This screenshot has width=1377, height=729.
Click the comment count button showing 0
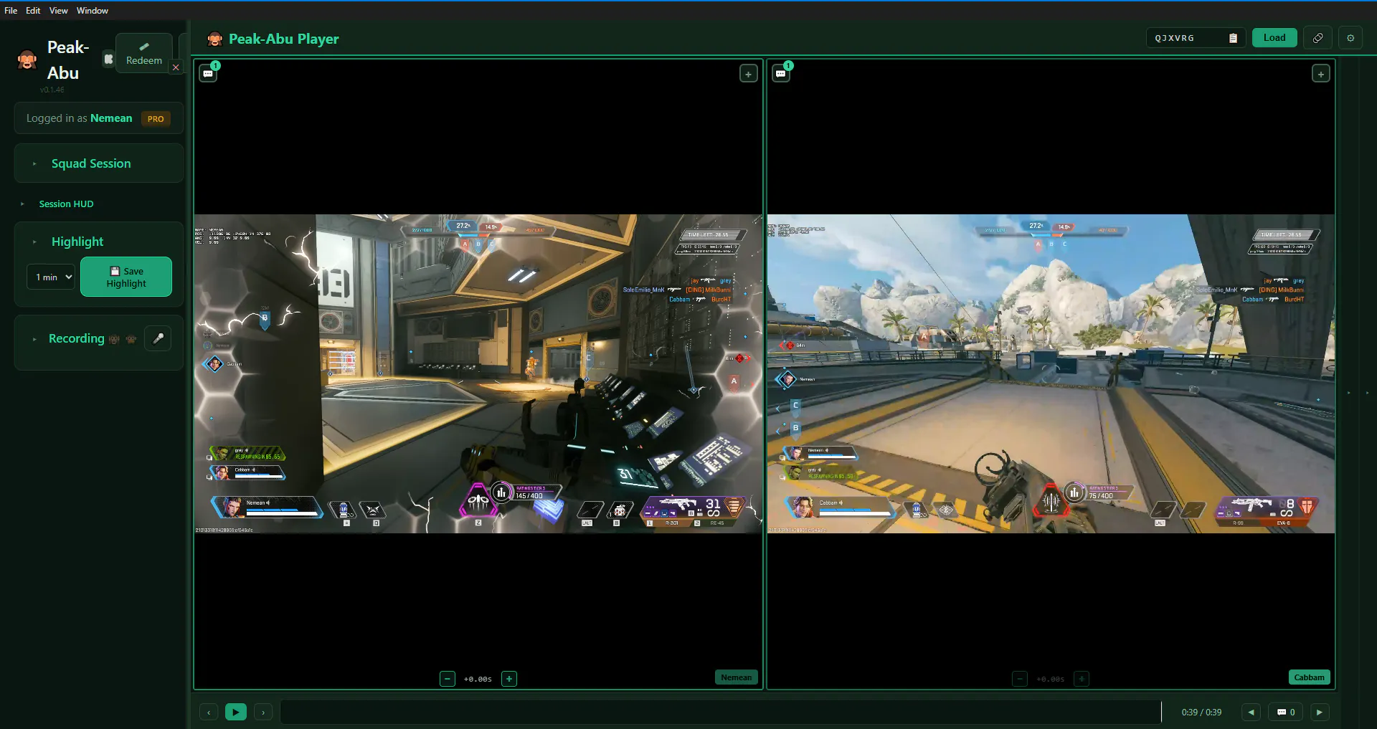click(x=1286, y=712)
